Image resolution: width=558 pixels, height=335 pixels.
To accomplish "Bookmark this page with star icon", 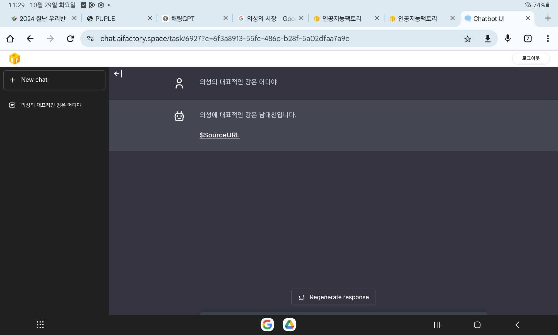I will coord(467,39).
